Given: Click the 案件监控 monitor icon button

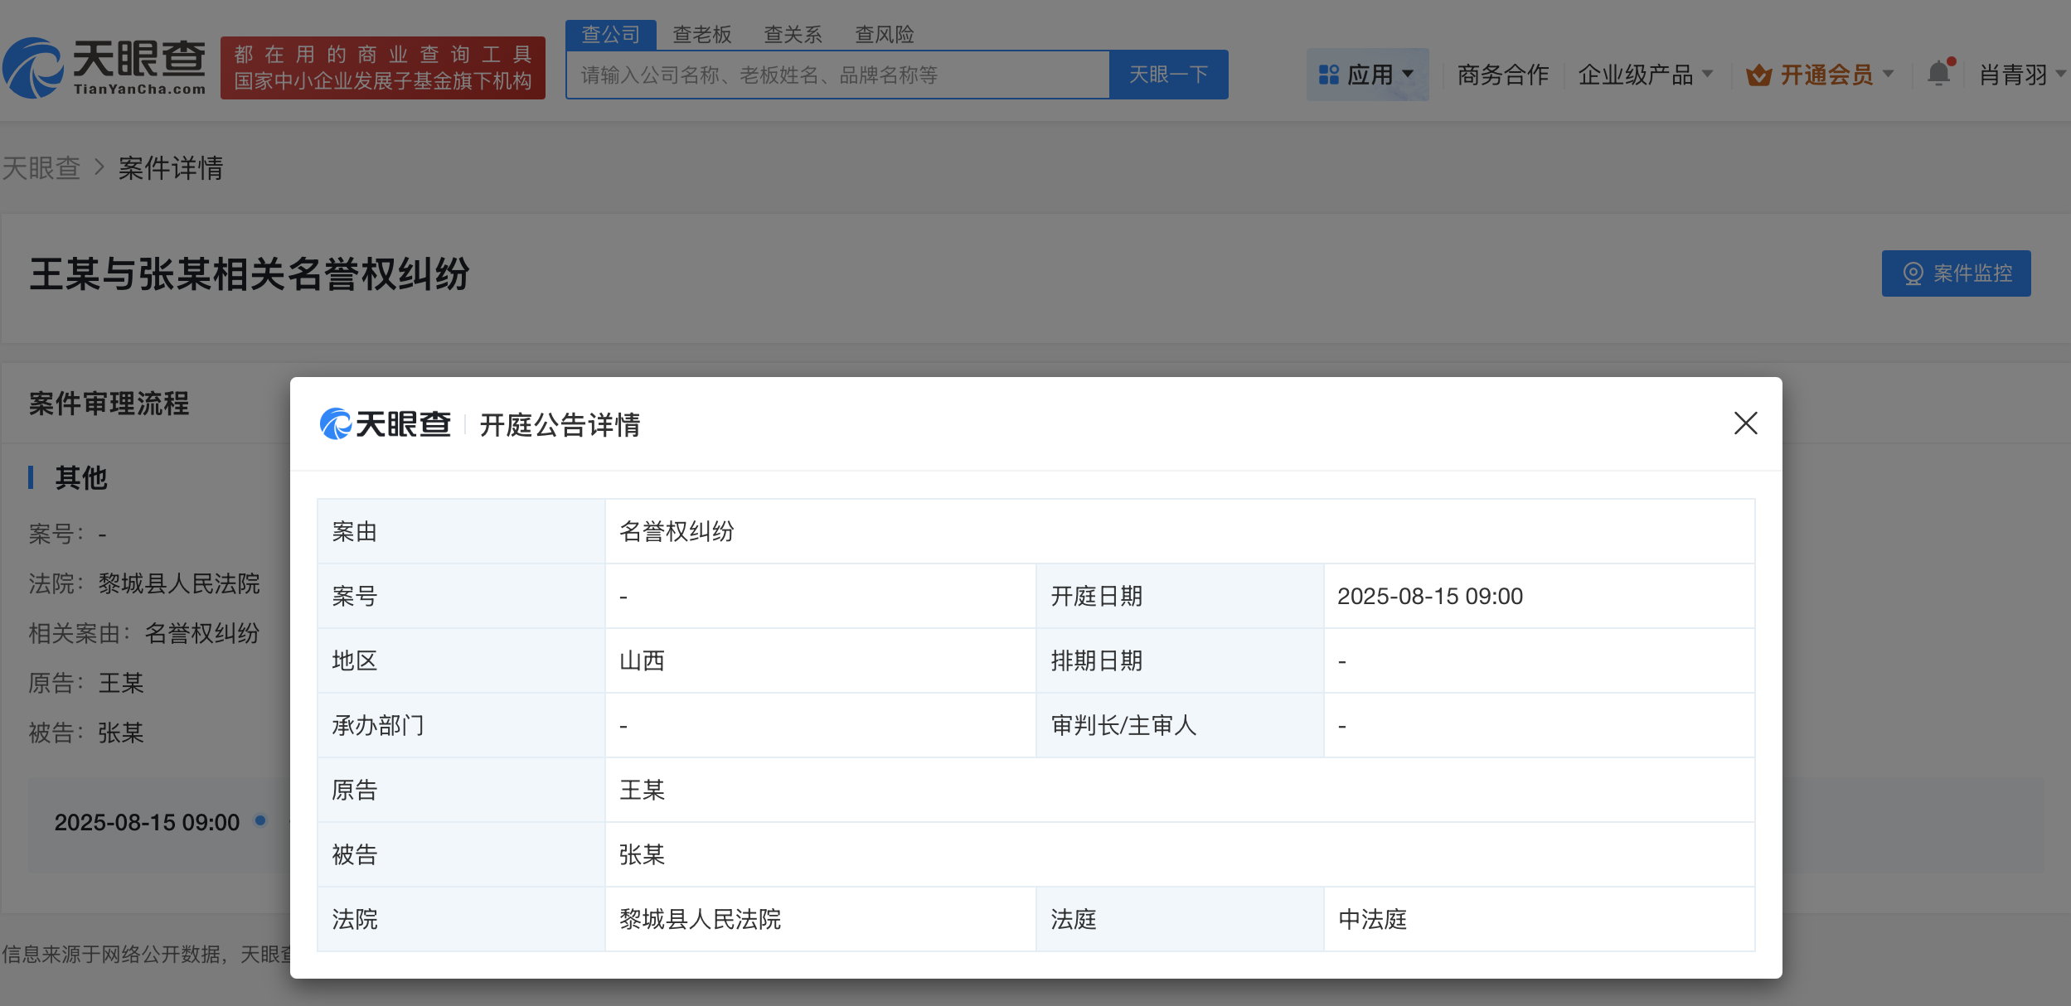Looking at the screenshot, I should [x=1914, y=273].
